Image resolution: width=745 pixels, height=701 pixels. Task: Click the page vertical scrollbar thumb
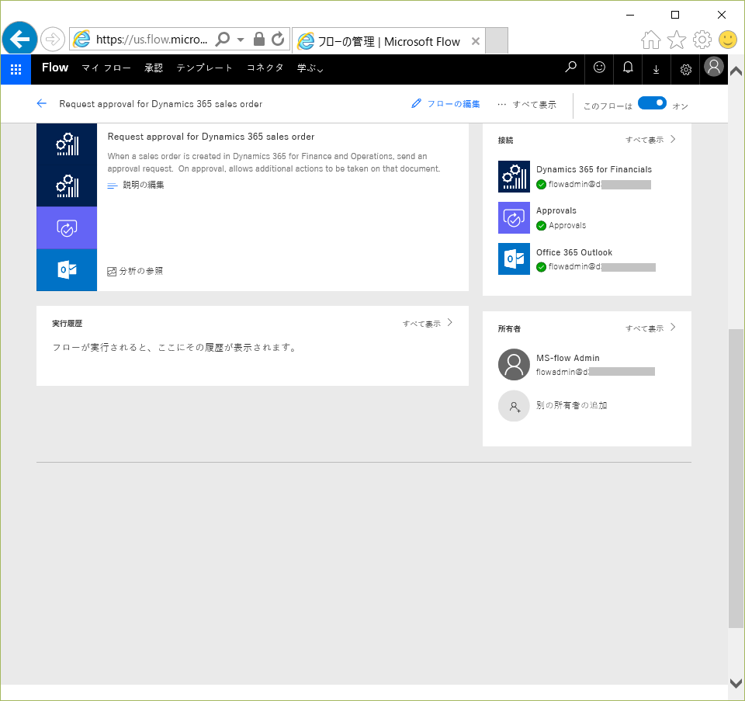(x=736, y=478)
